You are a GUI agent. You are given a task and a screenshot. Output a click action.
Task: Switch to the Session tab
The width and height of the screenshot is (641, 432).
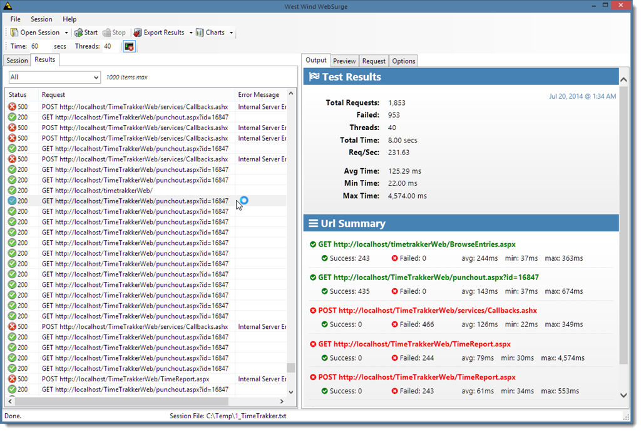[x=17, y=61]
